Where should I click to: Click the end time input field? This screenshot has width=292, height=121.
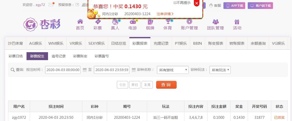coord(112,70)
